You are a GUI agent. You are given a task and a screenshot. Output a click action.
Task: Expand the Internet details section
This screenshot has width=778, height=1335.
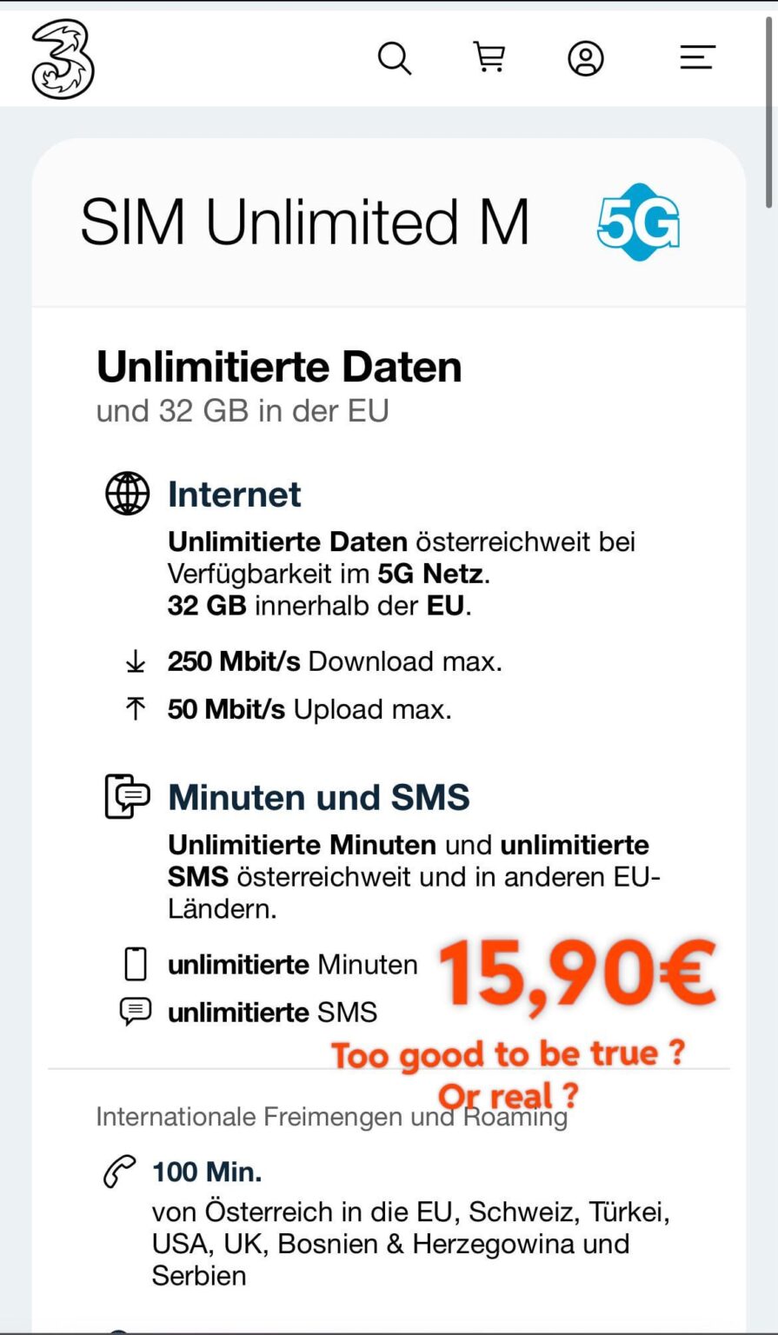(234, 495)
